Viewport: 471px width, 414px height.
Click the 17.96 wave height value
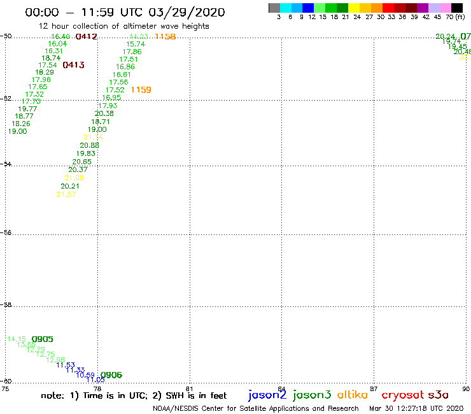[41, 80]
